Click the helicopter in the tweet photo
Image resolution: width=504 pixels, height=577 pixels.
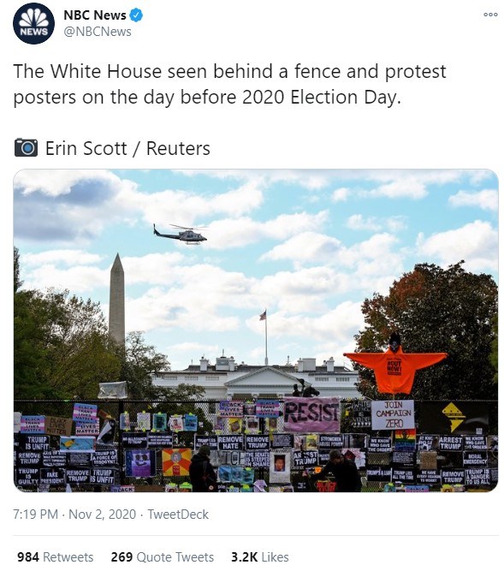[x=181, y=234]
